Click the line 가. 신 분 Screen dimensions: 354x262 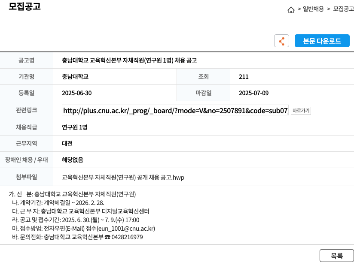point(72,194)
